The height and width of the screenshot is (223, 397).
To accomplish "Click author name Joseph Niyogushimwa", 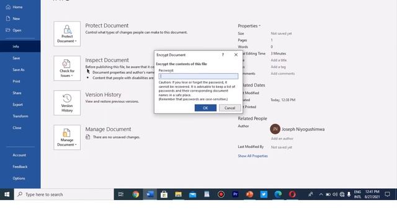I will [x=303, y=129].
